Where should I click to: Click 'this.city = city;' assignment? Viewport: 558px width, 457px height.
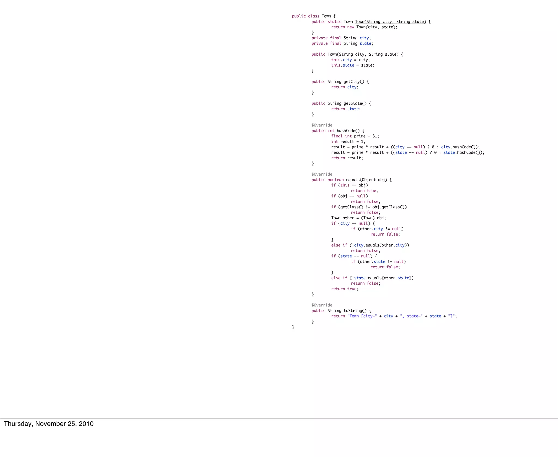pyautogui.click(x=351, y=60)
